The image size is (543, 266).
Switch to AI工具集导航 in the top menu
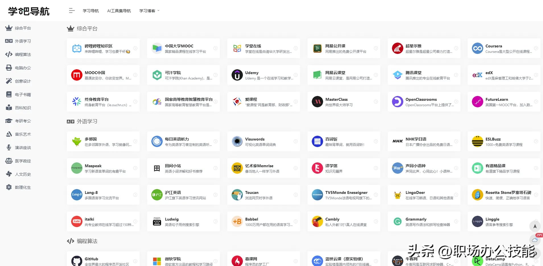click(119, 11)
